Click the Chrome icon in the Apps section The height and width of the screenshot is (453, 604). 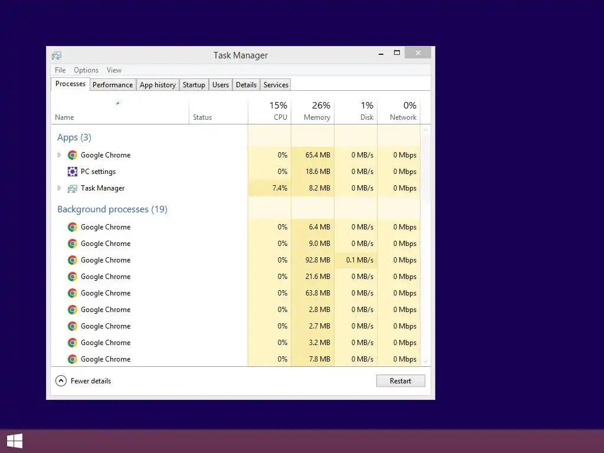point(72,155)
